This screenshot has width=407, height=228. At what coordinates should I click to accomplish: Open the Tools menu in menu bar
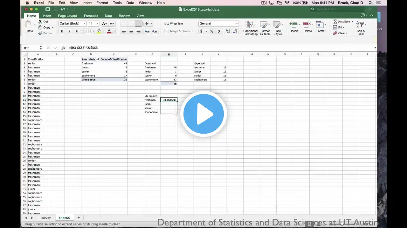click(117, 3)
